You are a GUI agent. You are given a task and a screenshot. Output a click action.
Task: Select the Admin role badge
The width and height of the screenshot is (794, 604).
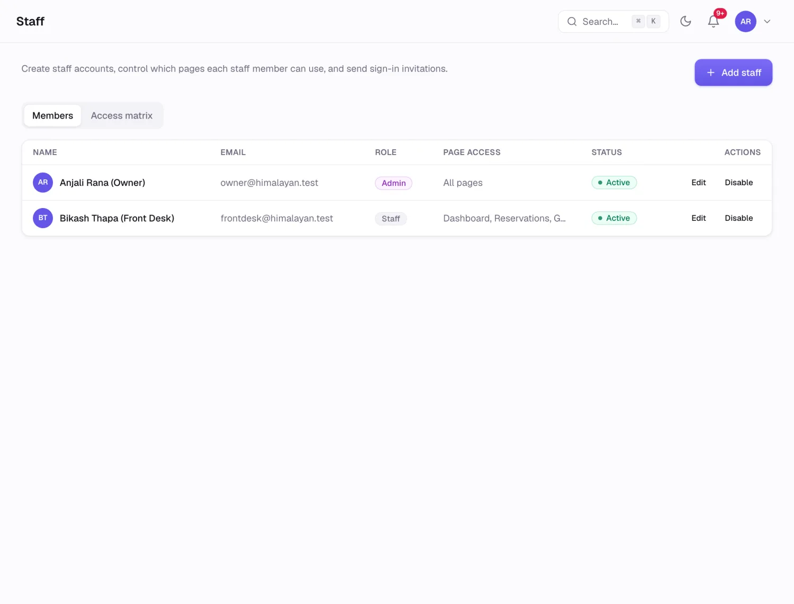393,183
